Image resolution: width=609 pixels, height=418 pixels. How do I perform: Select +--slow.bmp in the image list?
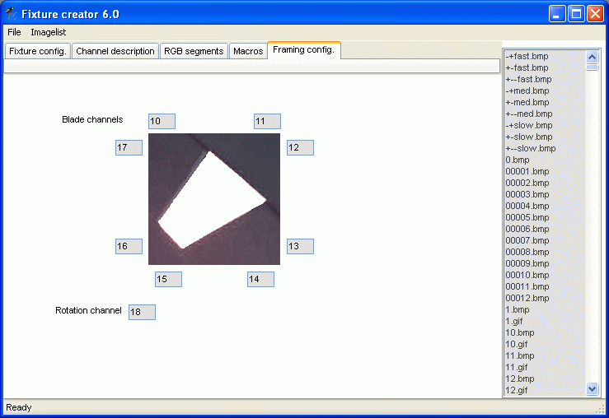[530, 148]
